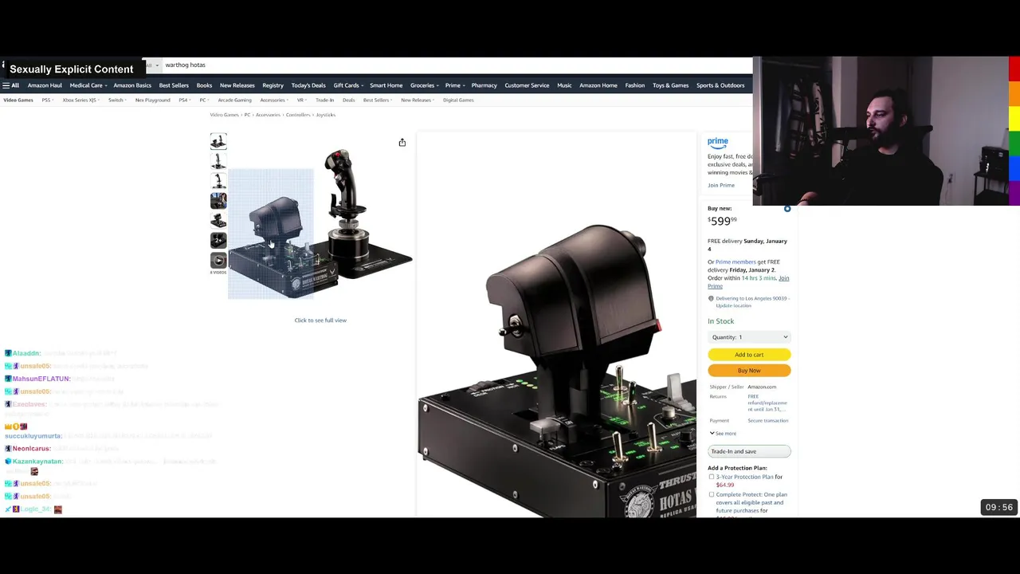Click the share icon above product image

pyautogui.click(x=402, y=143)
